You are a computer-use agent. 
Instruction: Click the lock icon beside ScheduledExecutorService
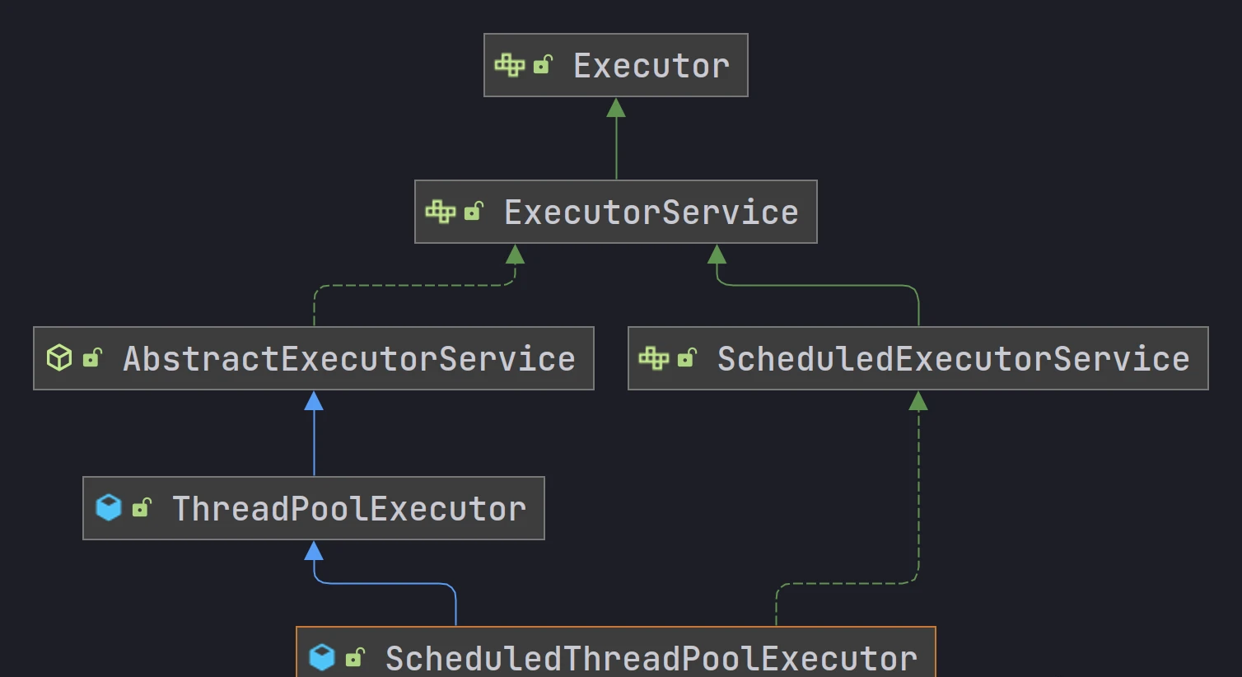686,358
